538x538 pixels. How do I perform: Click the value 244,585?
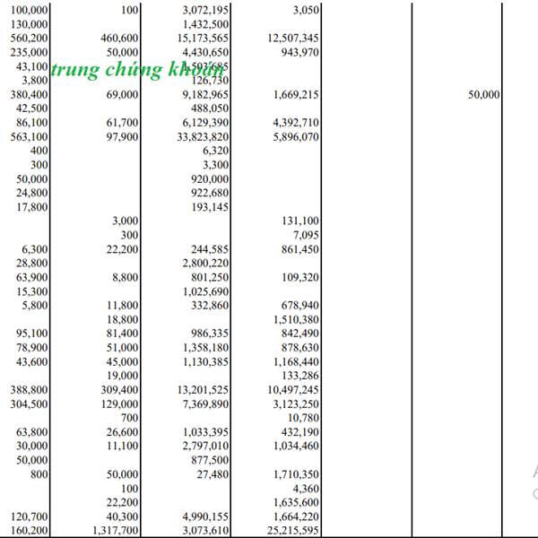(x=210, y=249)
